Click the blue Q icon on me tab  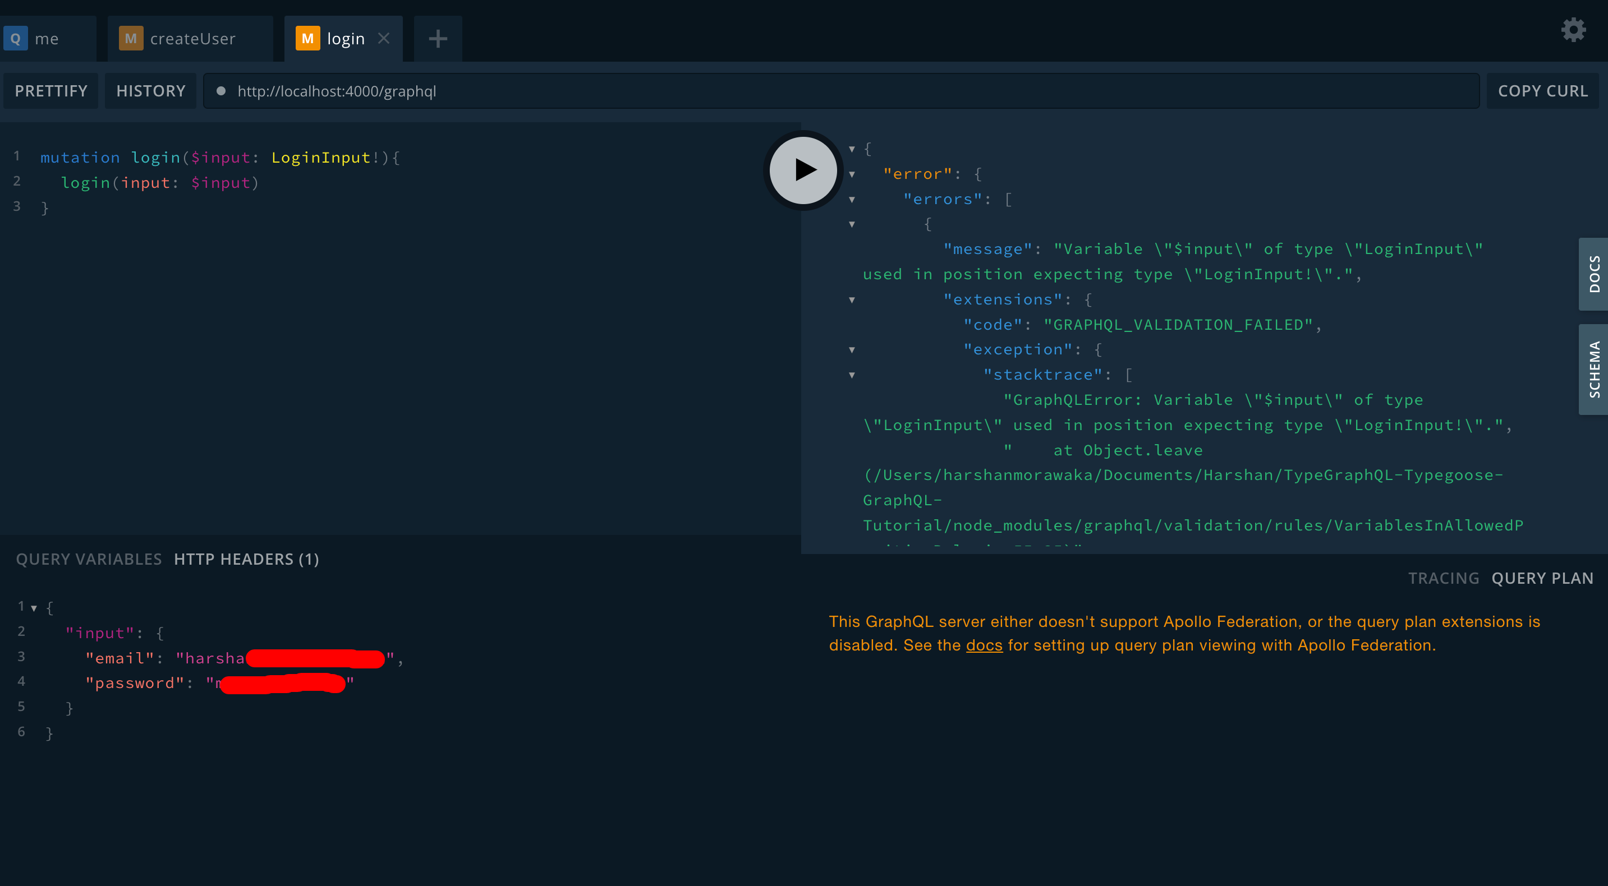click(16, 39)
